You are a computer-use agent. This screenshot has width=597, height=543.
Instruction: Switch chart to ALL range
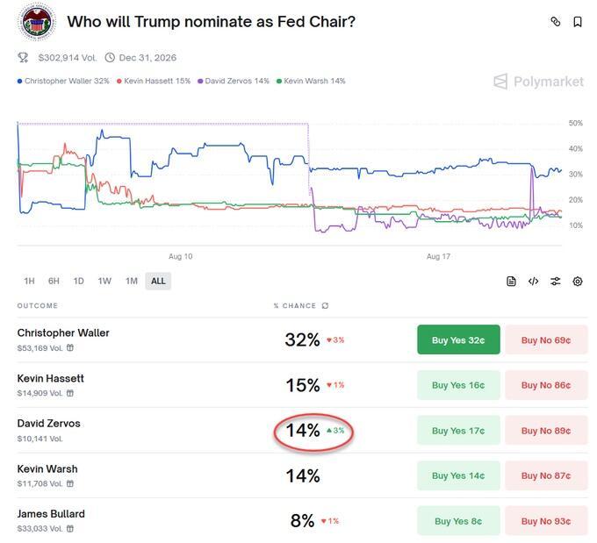158,282
